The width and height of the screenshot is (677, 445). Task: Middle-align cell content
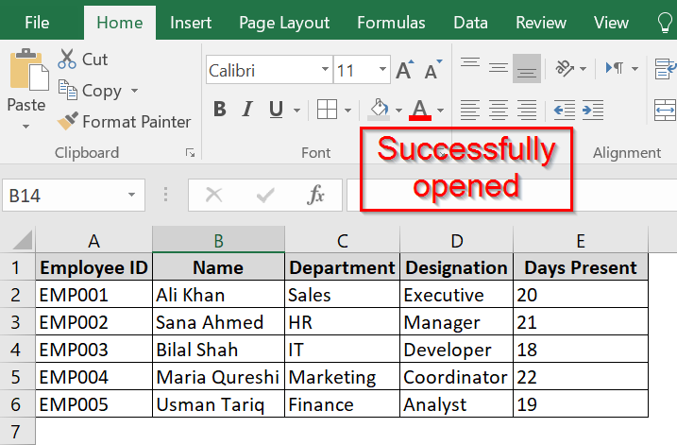coord(499,68)
